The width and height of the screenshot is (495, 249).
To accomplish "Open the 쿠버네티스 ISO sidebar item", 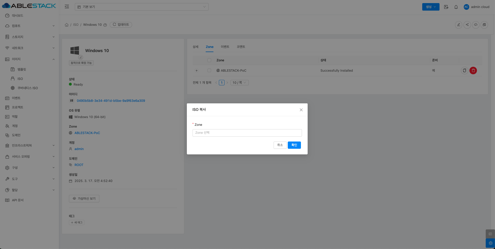I will (x=28, y=88).
